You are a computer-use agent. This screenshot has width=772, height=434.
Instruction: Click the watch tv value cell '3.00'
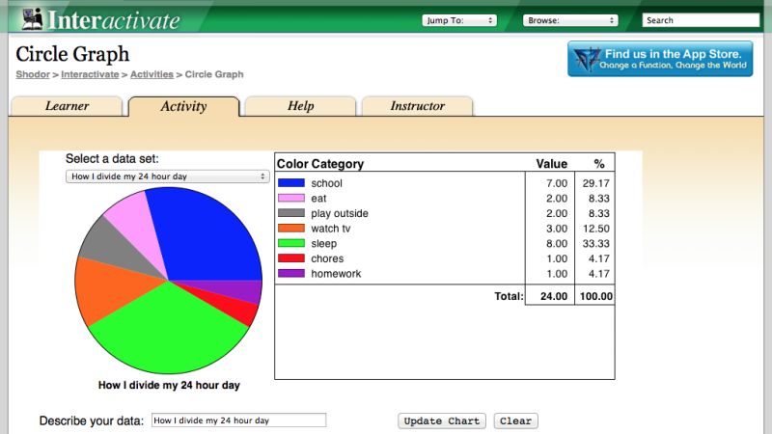[557, 229]
